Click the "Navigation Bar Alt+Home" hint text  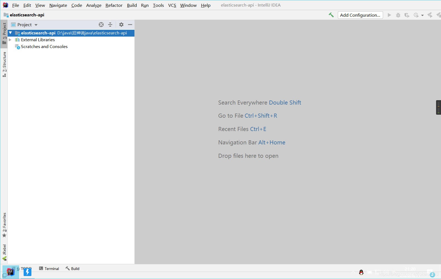point(252,143)
